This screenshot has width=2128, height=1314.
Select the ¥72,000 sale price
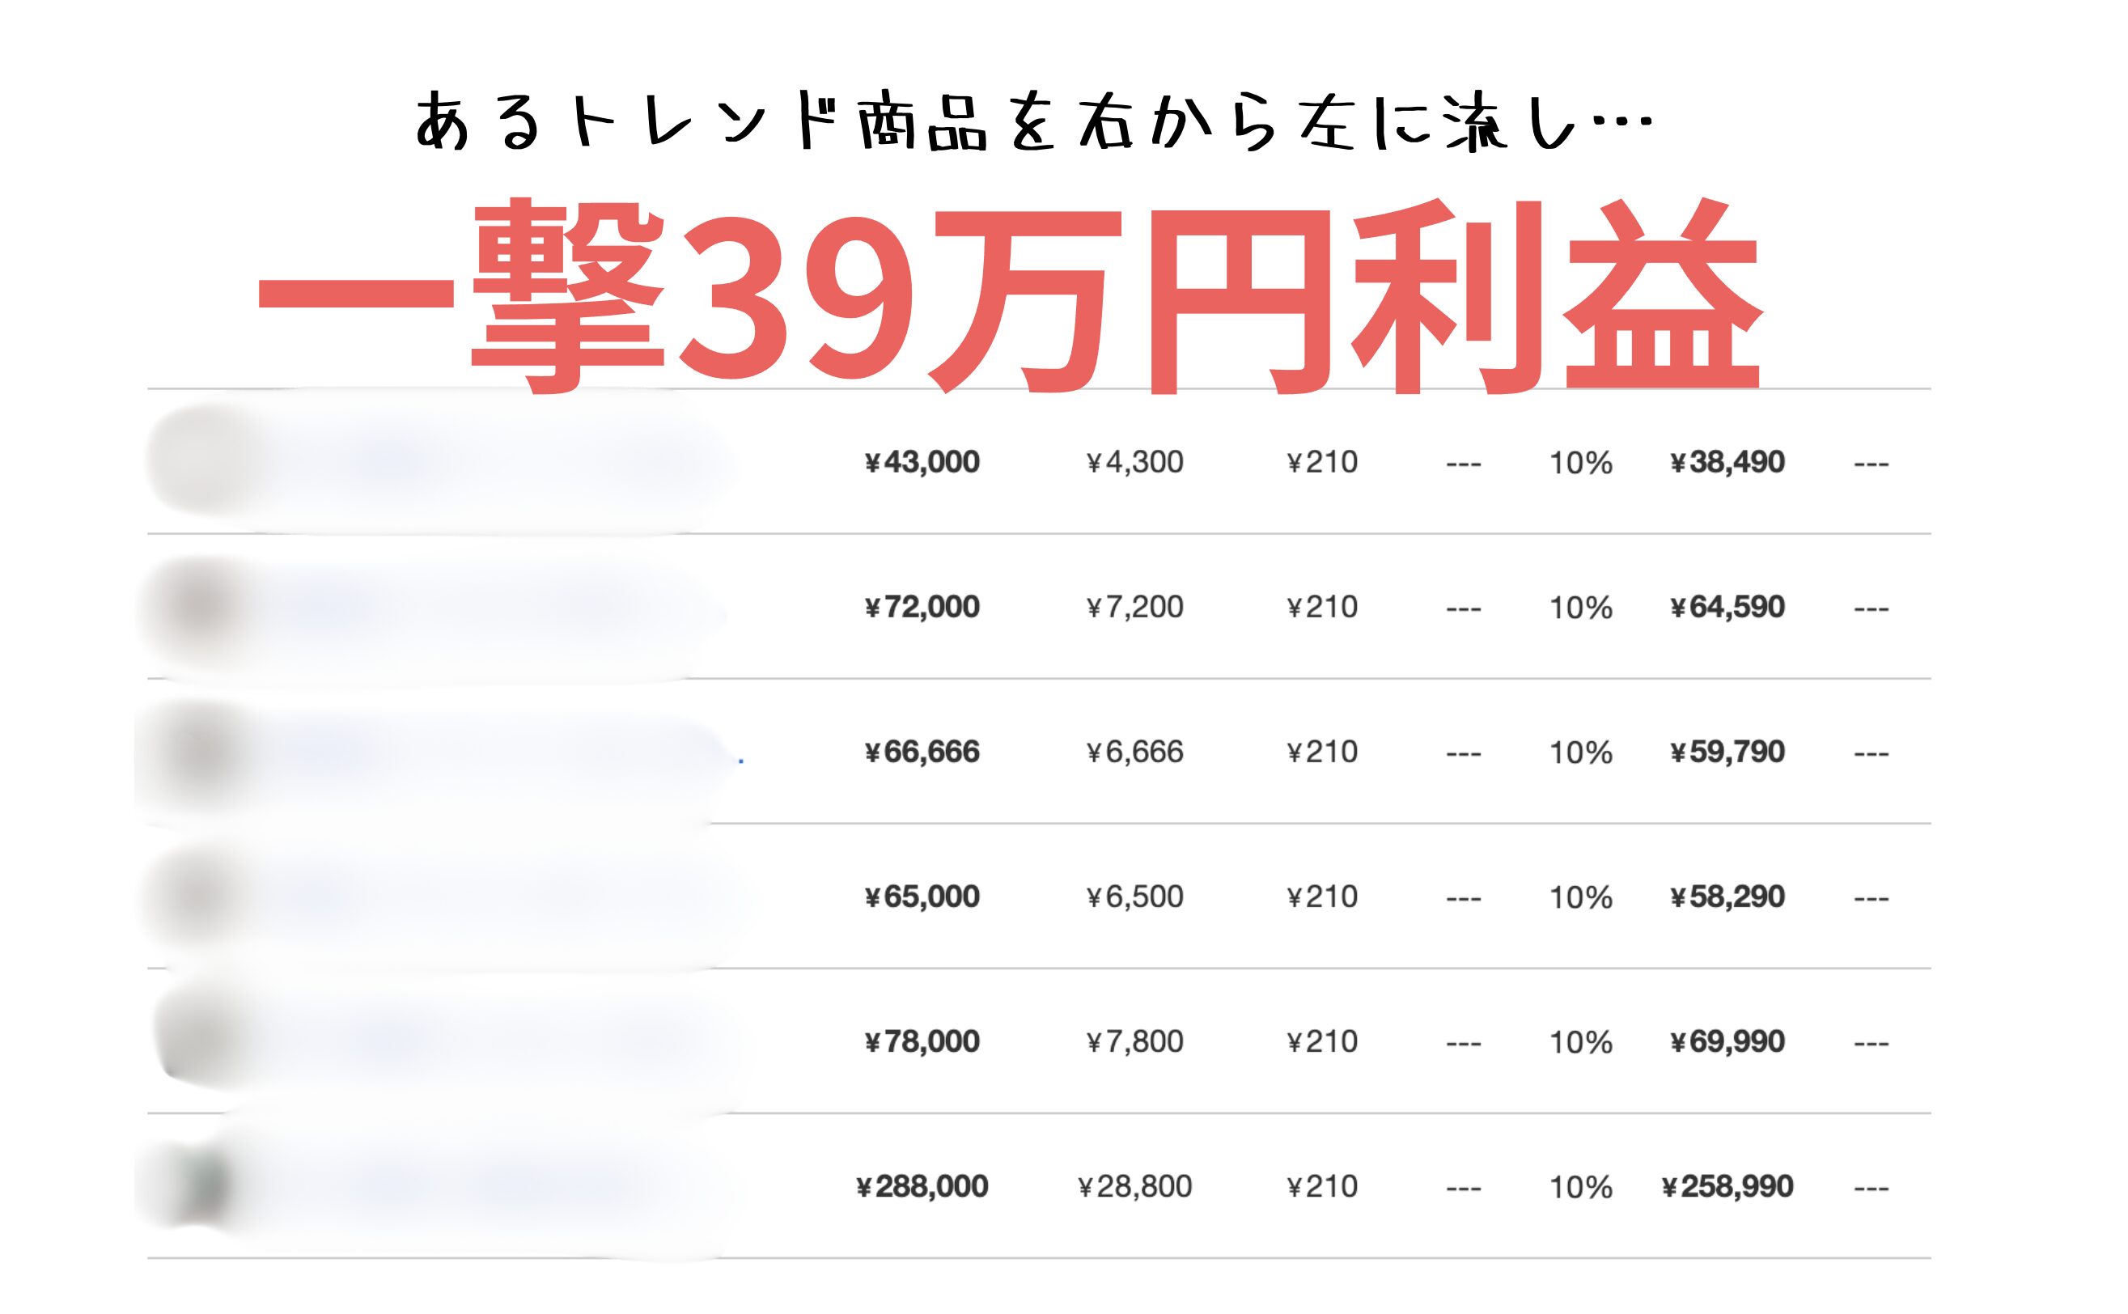pyautogui.click(x=922, y=607)
